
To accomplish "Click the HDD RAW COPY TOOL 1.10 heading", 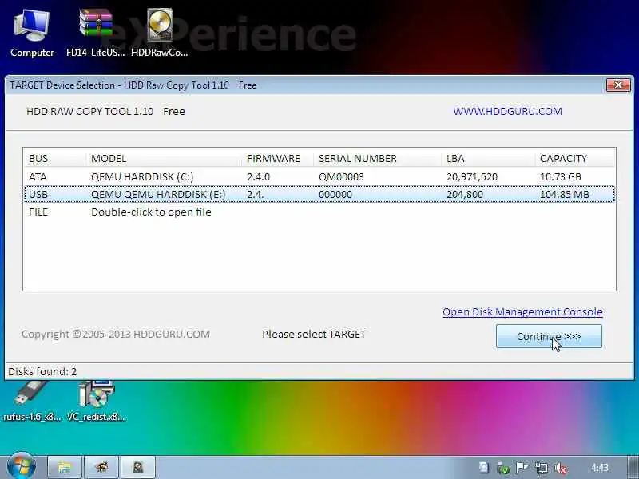I will click(89, 111).
